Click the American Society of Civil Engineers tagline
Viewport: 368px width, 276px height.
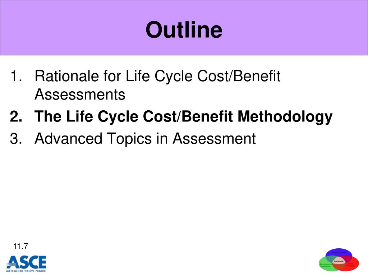[x=26, y=271]
